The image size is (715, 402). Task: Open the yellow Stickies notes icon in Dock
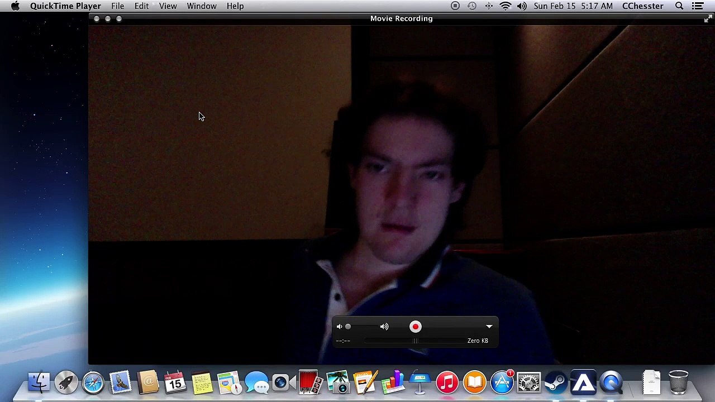[202, 383]
